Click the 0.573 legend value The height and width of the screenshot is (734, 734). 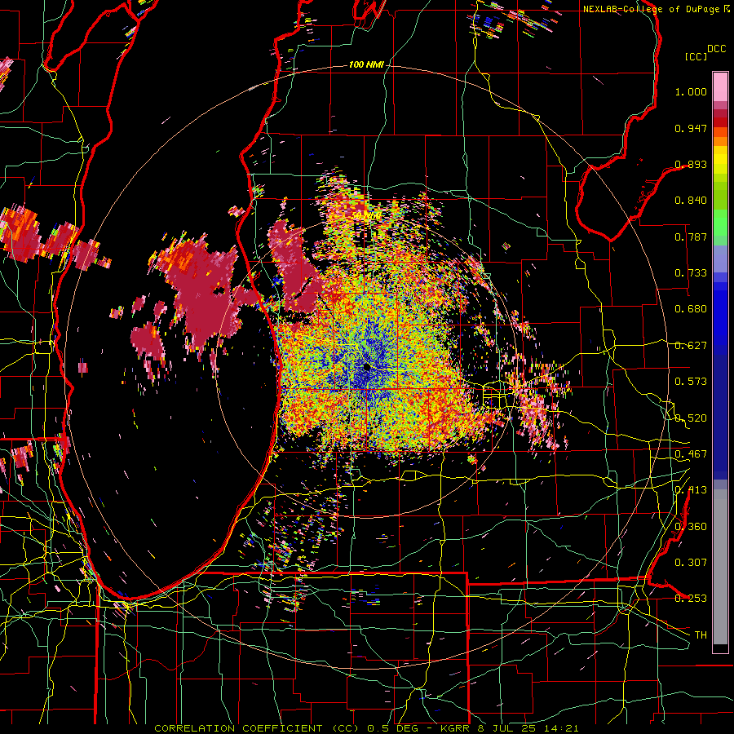click(x=691, y=382)
